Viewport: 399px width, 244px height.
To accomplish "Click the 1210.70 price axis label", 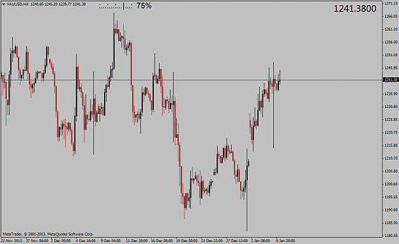I will 391,158.
